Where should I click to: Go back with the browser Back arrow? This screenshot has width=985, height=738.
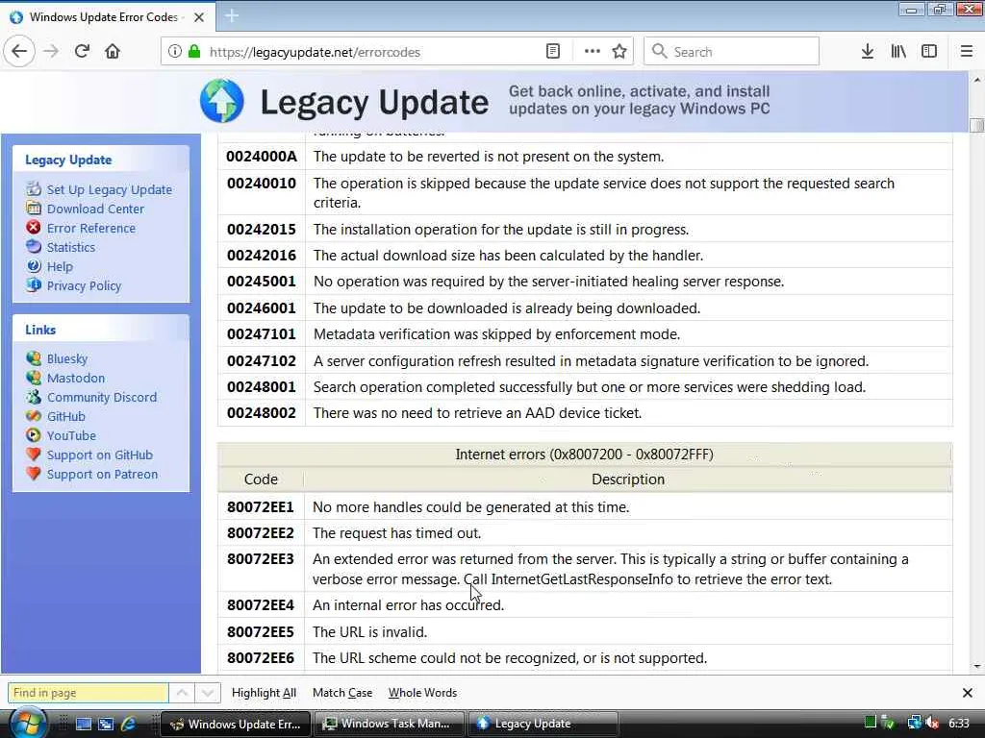pyautogui.click(x=19, y=52)
